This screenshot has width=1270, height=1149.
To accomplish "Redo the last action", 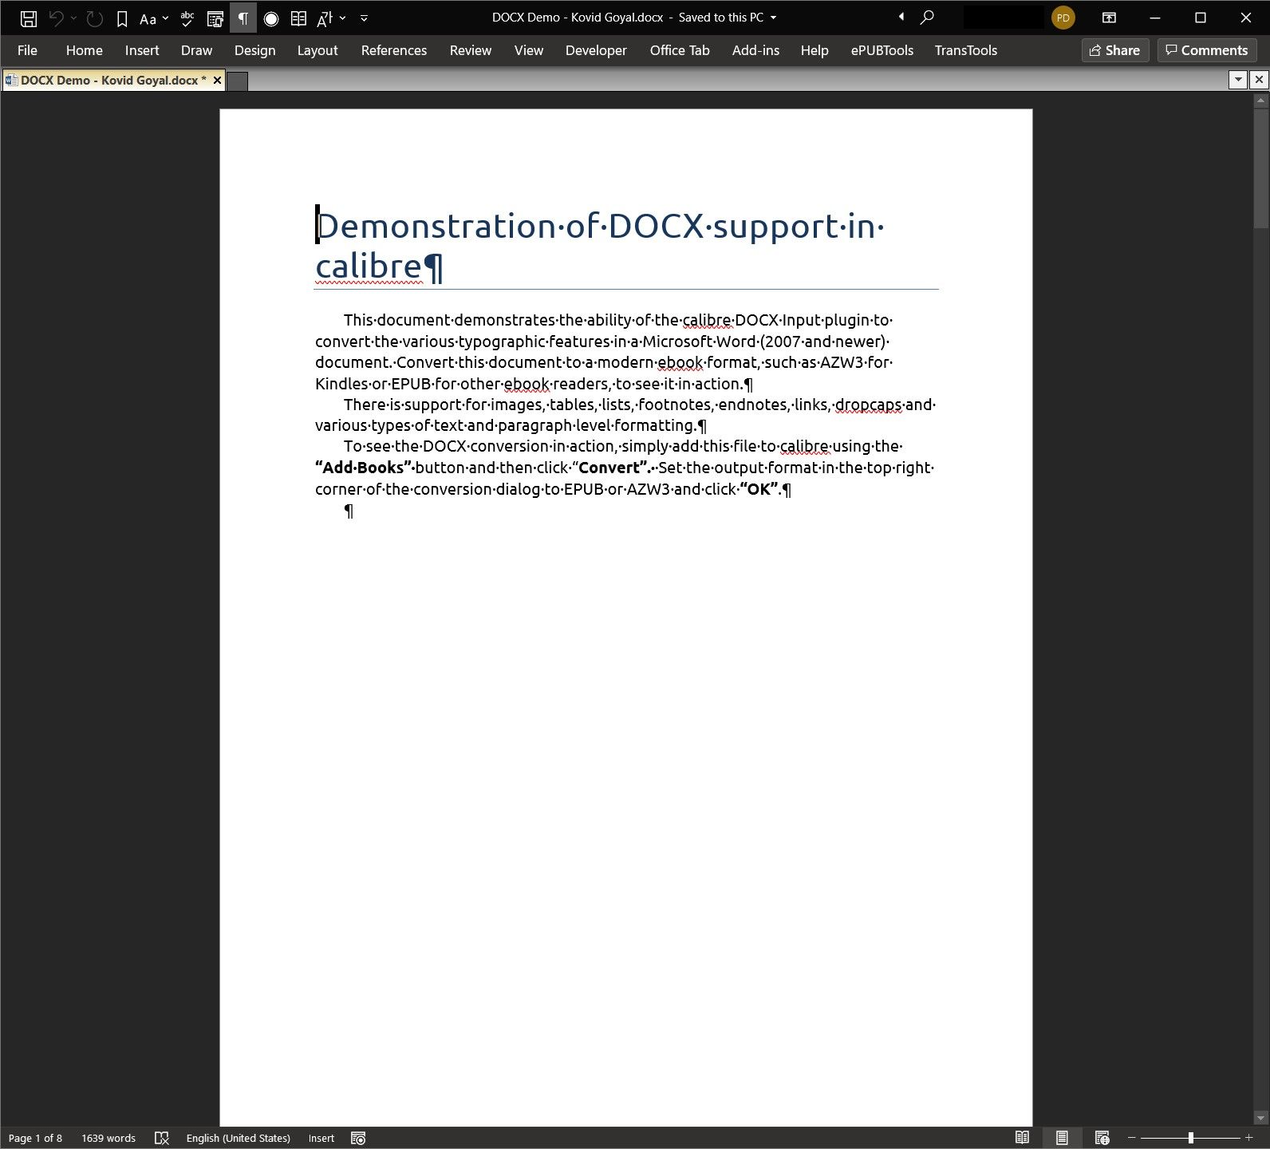I will click(x=94, y=18).
